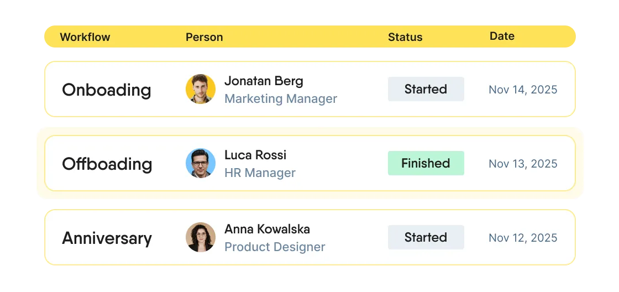Image resolution: width=619 pixels, height=292 pixels.
Task: Select the name Luca Rossi
Action: tap(255, 155)
